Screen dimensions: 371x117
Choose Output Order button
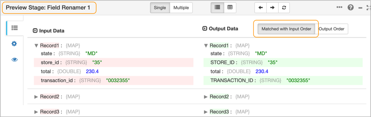pyautogui.click(x=332, y=29)
